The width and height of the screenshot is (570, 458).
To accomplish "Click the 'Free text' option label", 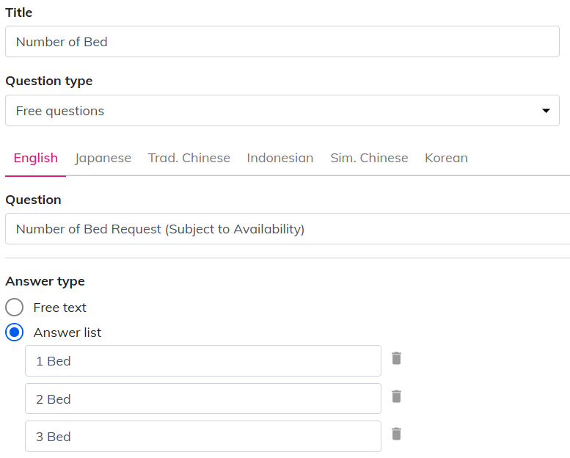I will coord(60,308).
